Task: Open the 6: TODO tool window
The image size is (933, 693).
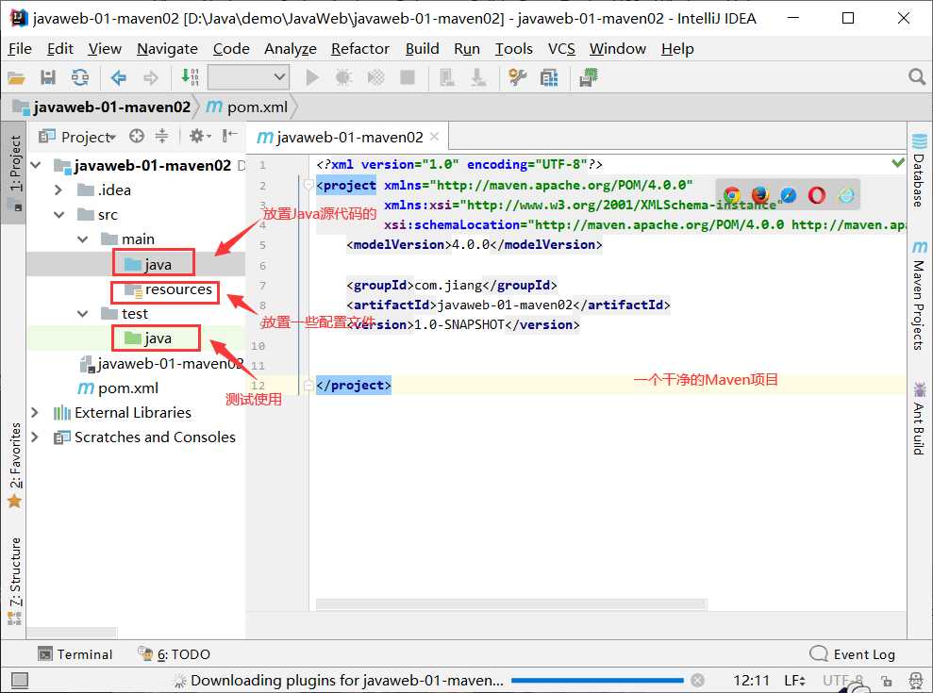Action: 174,654
